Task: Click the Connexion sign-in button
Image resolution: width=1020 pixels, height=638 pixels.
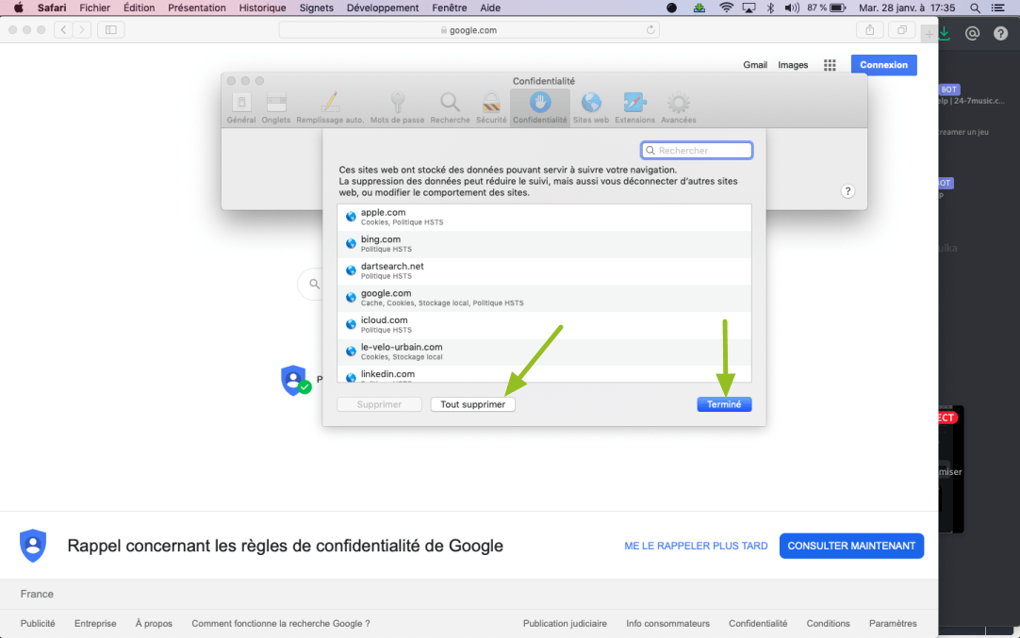Action: (x=884, y=65)
